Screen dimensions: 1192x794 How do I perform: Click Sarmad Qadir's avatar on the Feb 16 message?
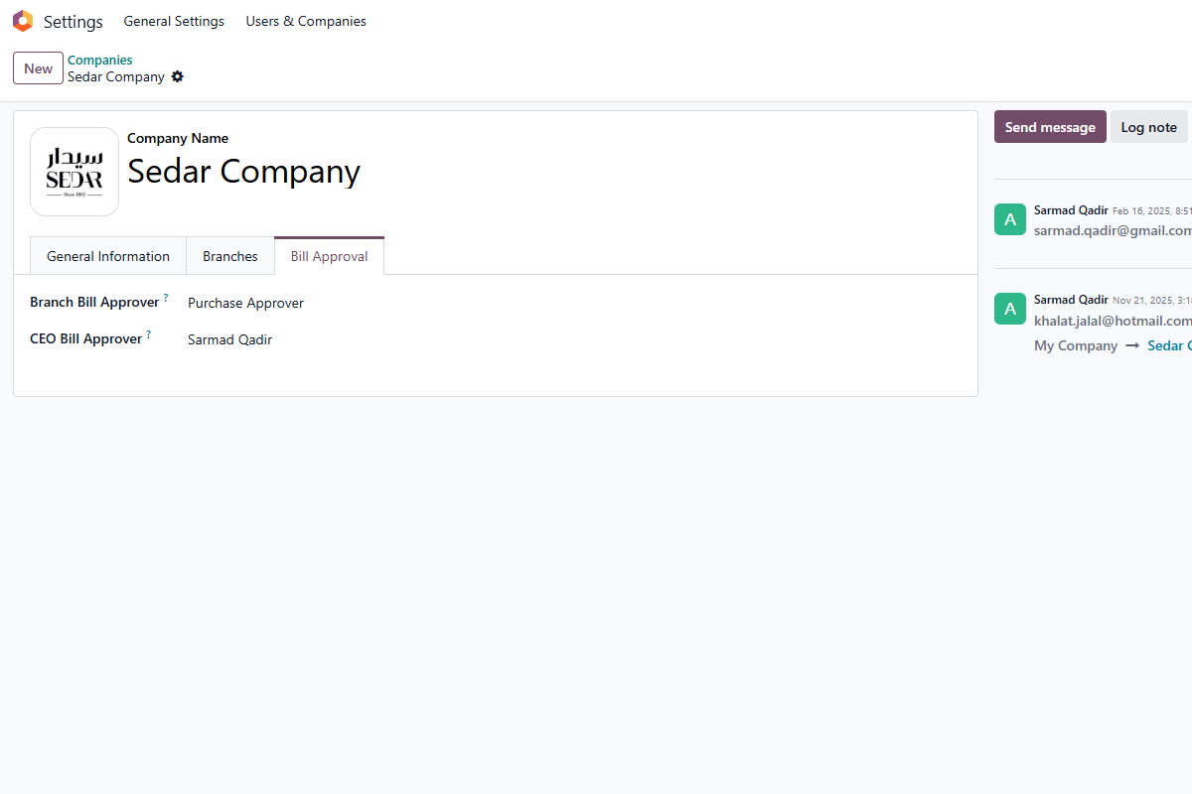(1009, 219)
